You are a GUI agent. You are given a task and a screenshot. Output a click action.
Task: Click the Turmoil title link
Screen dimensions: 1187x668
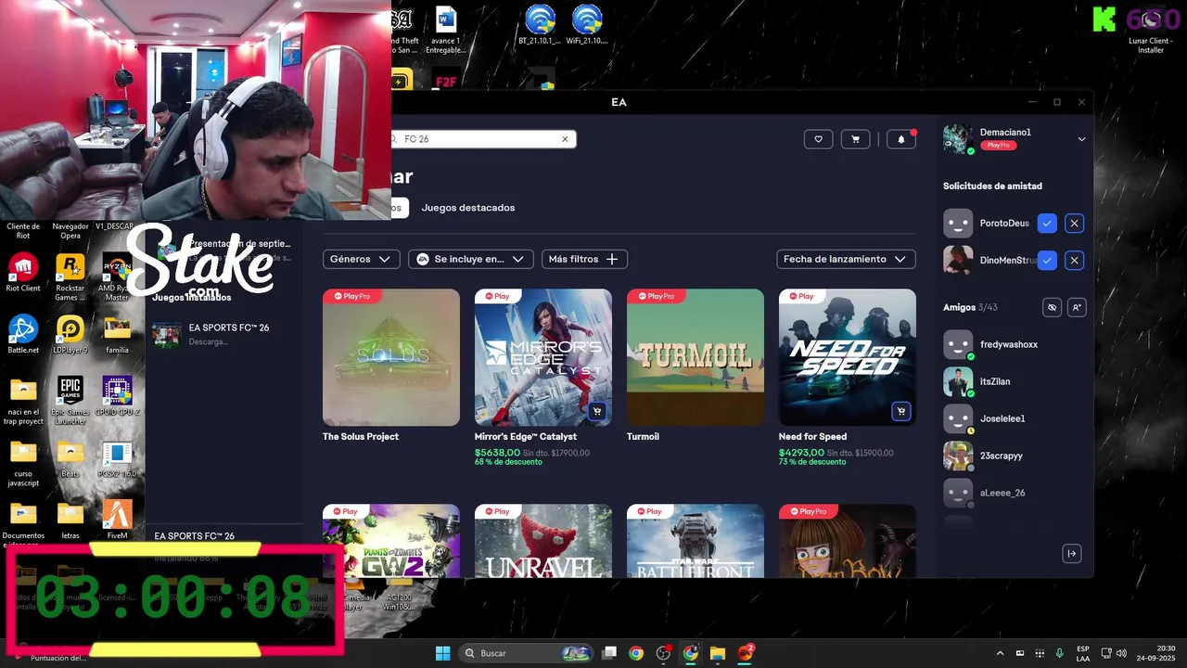(643, 437)
